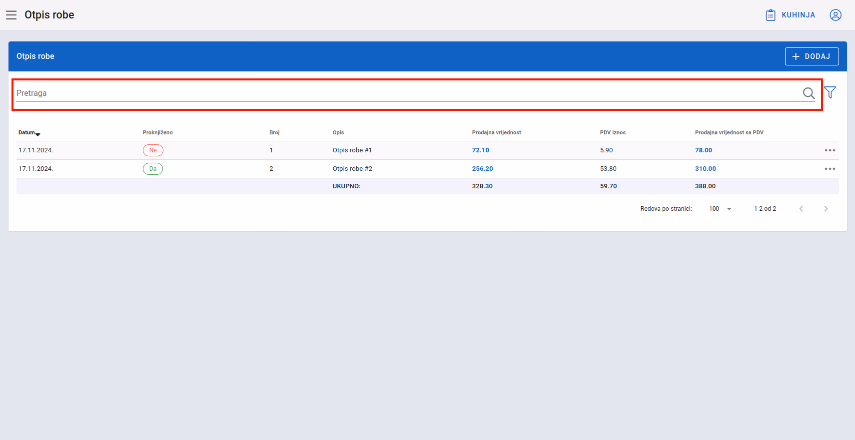Click Prodajna vrijednost sa PDV header
This screenshot has width=855, height=440.
click(x=729, y=133)
